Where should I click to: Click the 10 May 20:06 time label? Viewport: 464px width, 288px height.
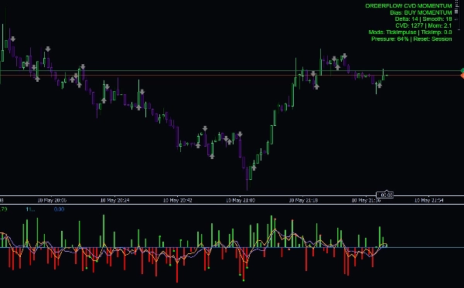coord(52,200)
